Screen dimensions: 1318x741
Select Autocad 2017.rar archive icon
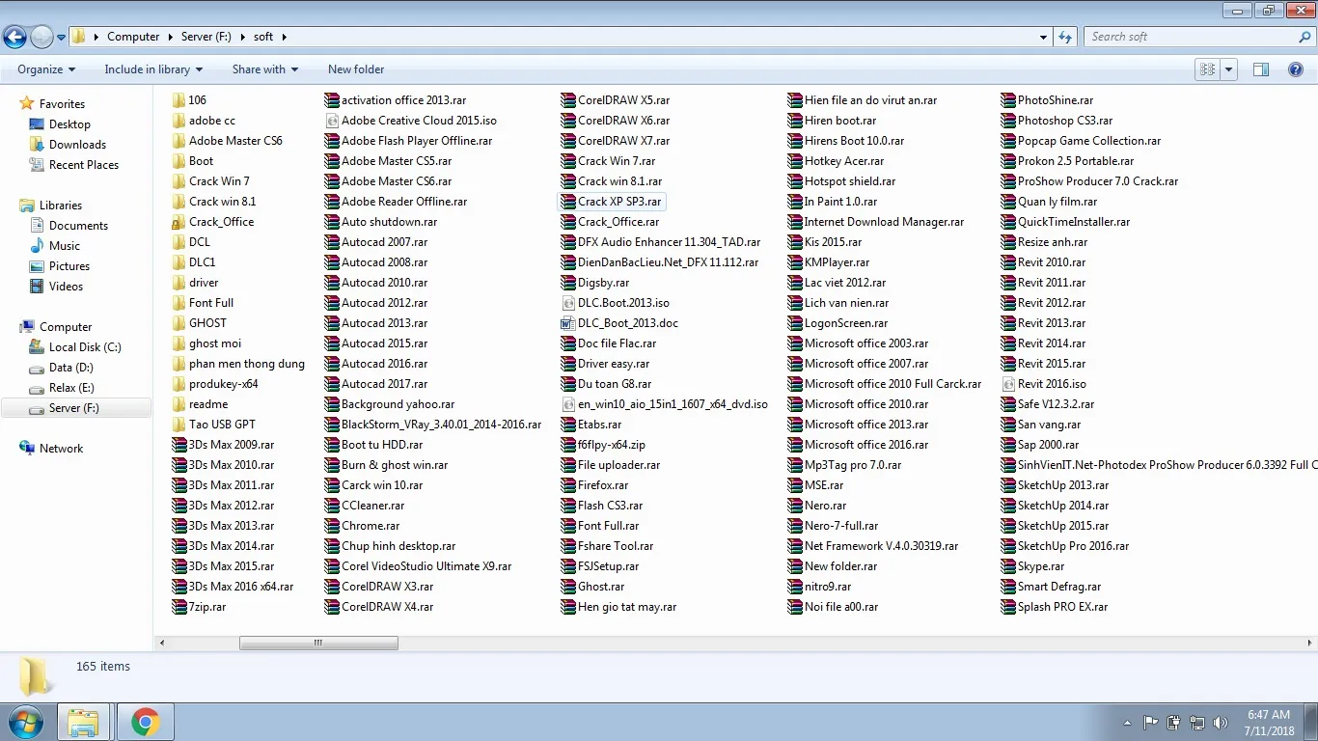(332, 384)
